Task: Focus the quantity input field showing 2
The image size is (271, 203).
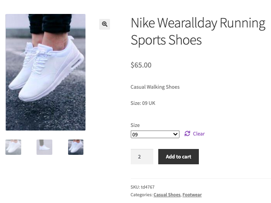Action: 142,157
